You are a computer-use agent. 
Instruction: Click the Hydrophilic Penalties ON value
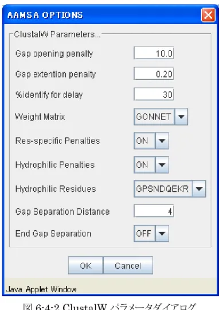click(x=144, y=165)
